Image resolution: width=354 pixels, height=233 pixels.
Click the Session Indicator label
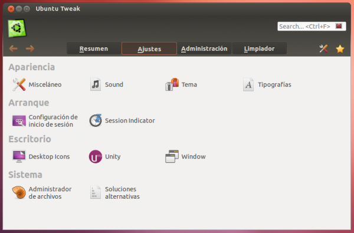click(x=130, y=120)
